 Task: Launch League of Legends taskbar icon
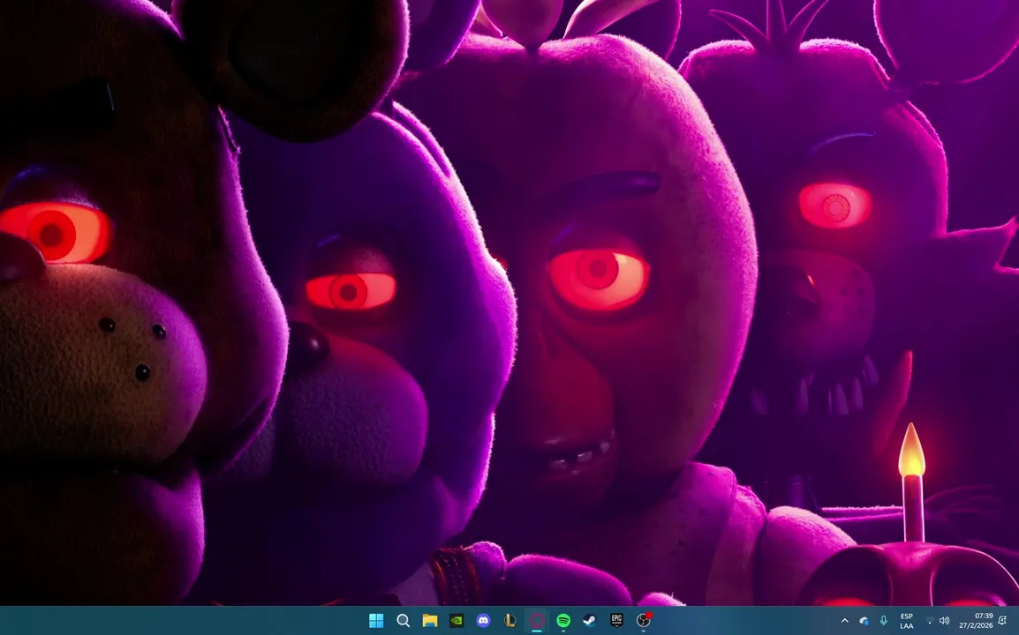click(510, 621)
